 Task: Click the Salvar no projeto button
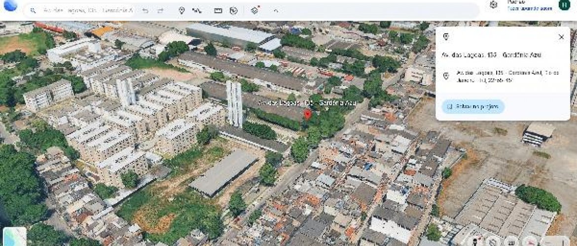472,106
